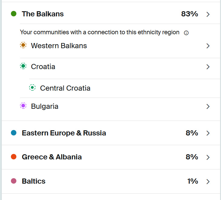Open Western Balkans details chevron
This screenshot has width=221, height=200.
pos(208,46)
